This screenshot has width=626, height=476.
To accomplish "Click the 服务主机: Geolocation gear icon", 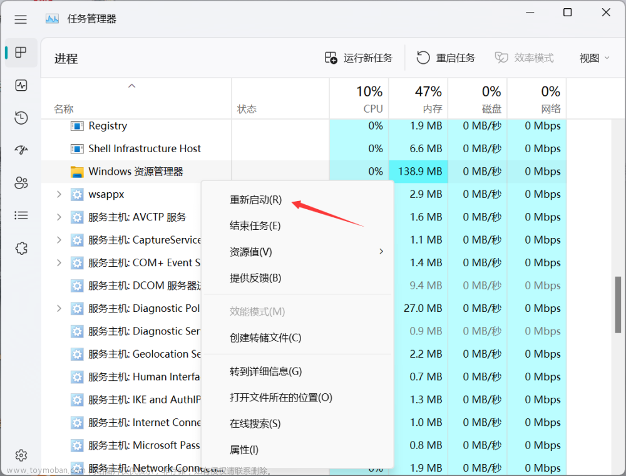I will (77, 354).
